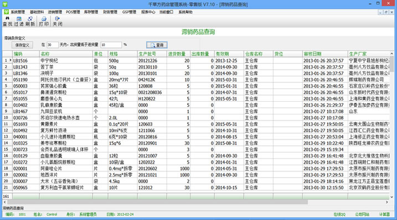Image resolution: width=397 pixels, height=220 pixels.
Task: Select the row with code LB1516
Action: click(196, 61)
